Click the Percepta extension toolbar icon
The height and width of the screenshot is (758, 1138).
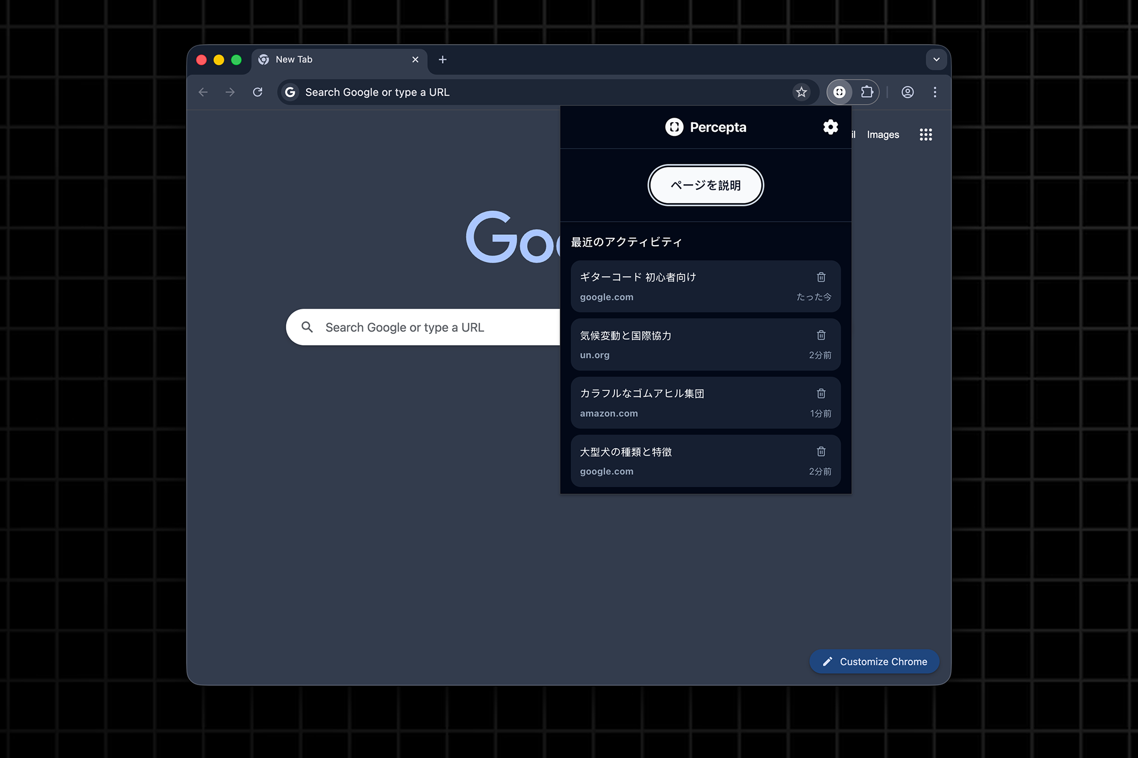click(x=839, y=92)
